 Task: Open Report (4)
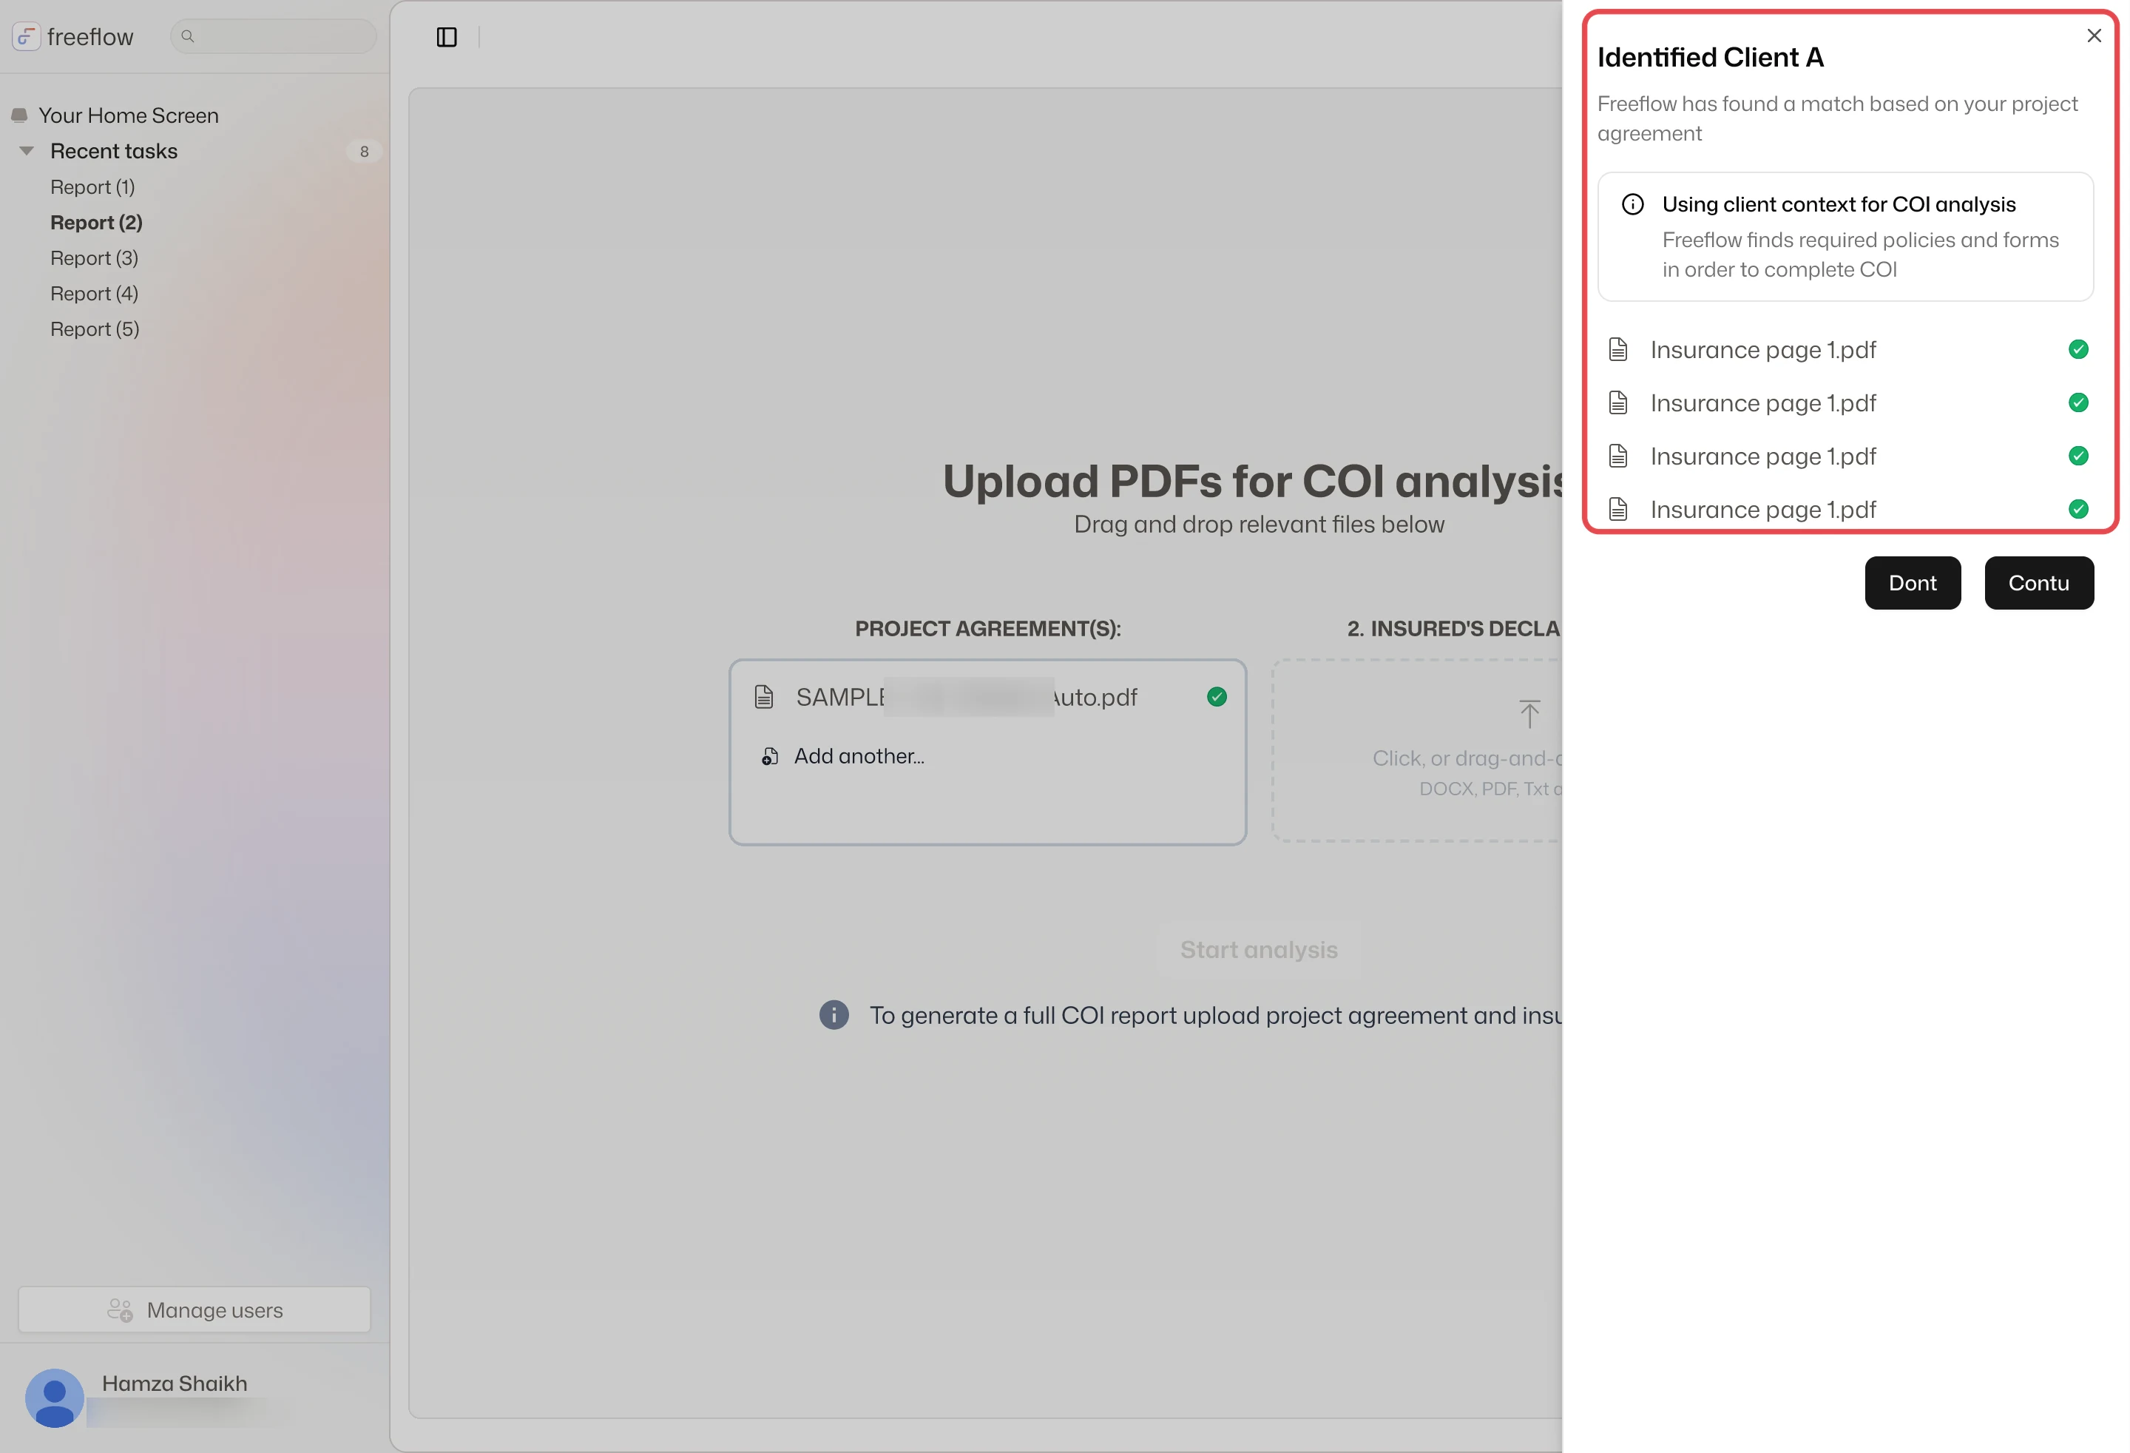click(95, 294)
